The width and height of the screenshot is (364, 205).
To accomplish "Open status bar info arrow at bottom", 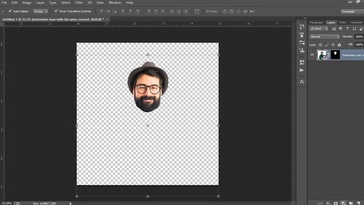I will [71, 203].
